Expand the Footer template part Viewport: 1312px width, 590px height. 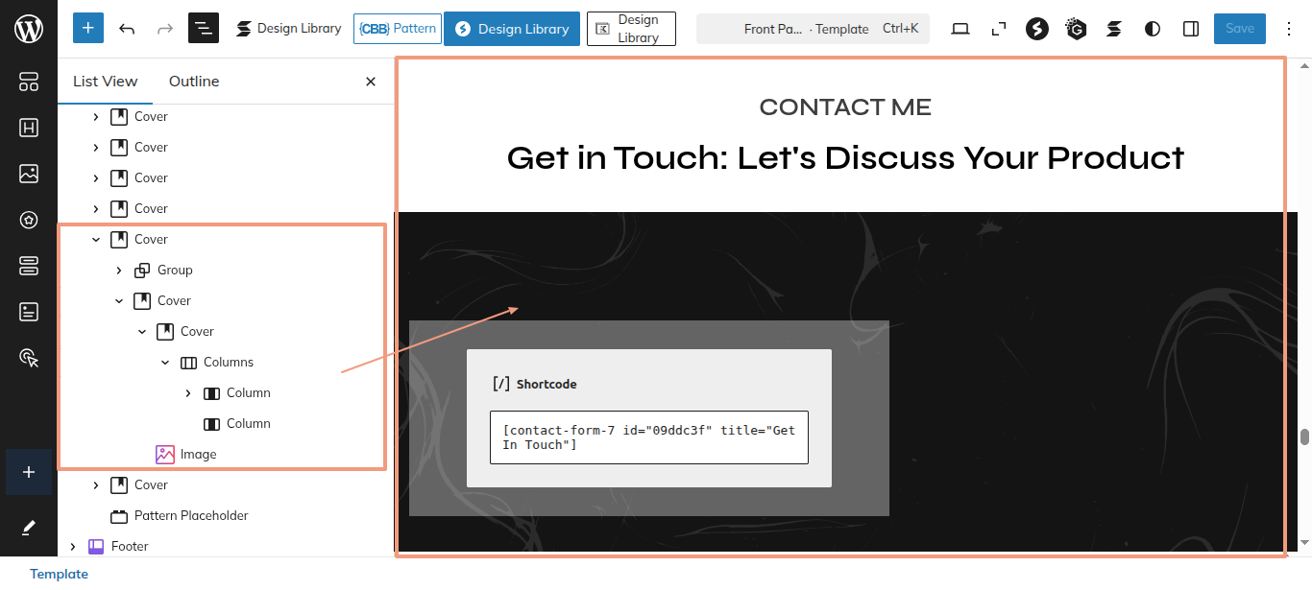click(x=73, y=547)
